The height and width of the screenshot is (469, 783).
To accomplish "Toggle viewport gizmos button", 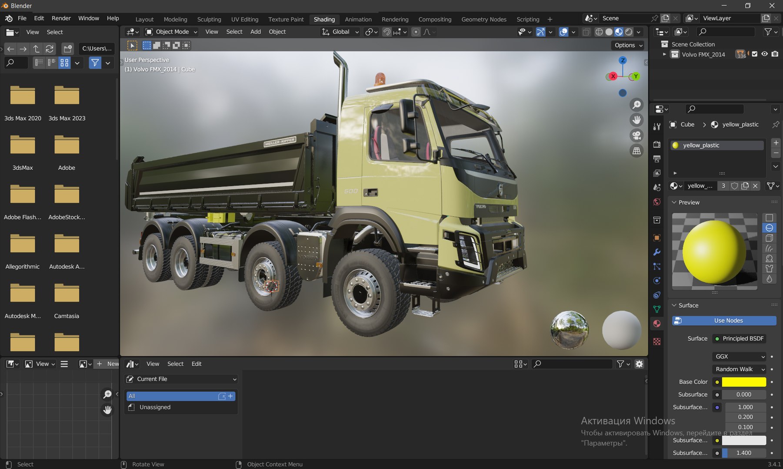I will coord(540,32).
